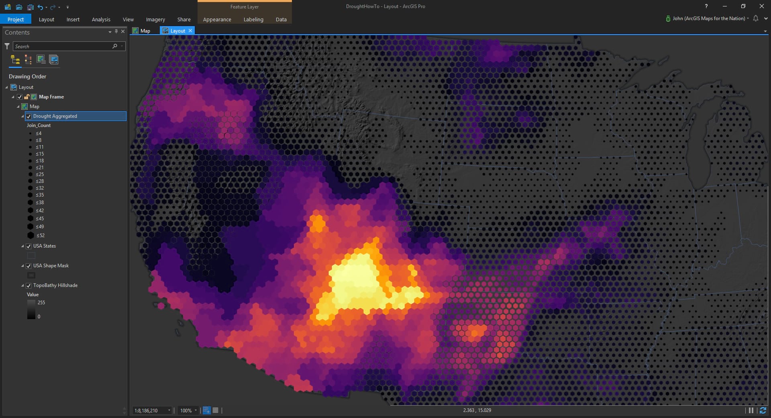Click the New Project icon in quick access
This screenshot has width=771, height=418.
coord(8,7)
